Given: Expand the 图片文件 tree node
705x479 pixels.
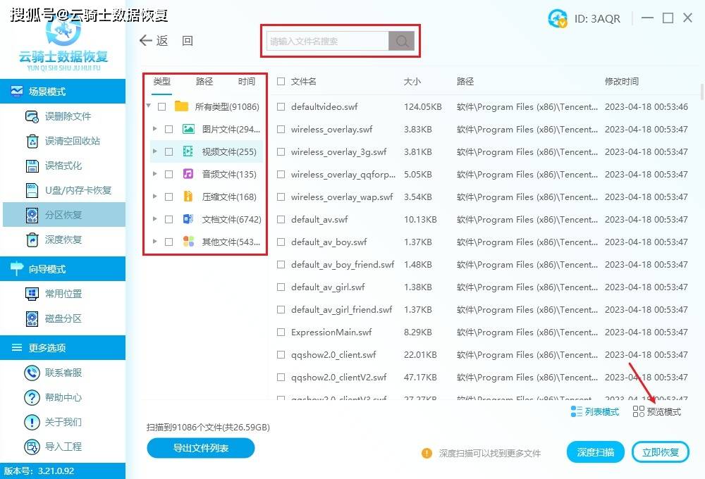Looking at the screenshot, I should tap(155, 129).
